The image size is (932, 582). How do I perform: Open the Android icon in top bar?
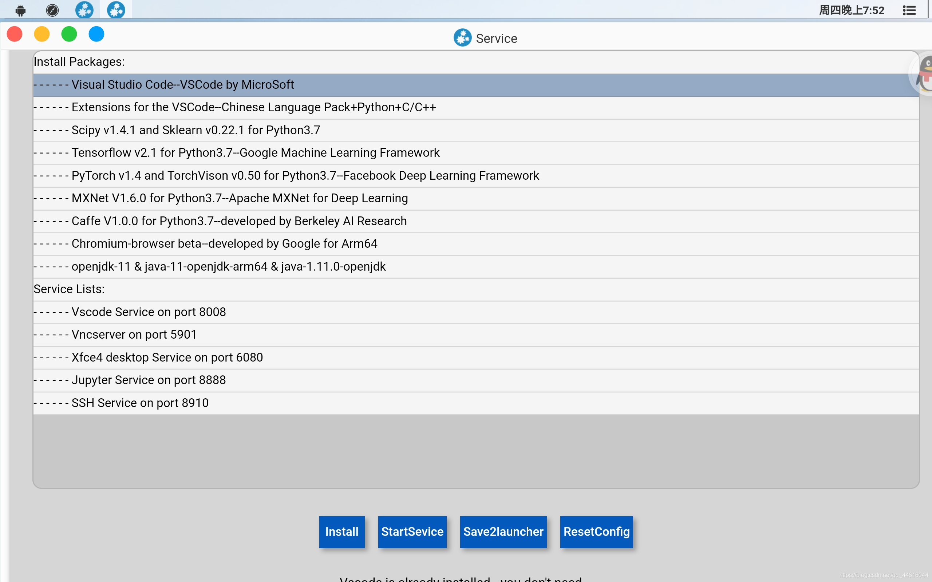pyautogui.click(x=21, y=11)
